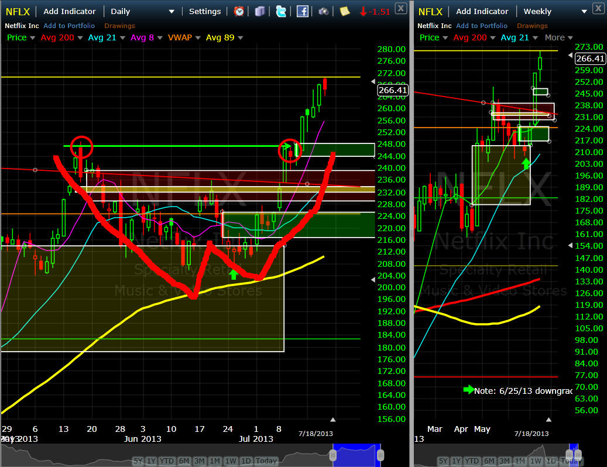Click green up-arrow marker on weekly chart

(526, 163)
